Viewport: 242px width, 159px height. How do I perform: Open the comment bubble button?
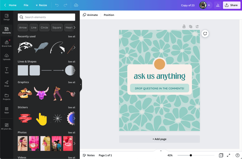[x=205, y=34]
